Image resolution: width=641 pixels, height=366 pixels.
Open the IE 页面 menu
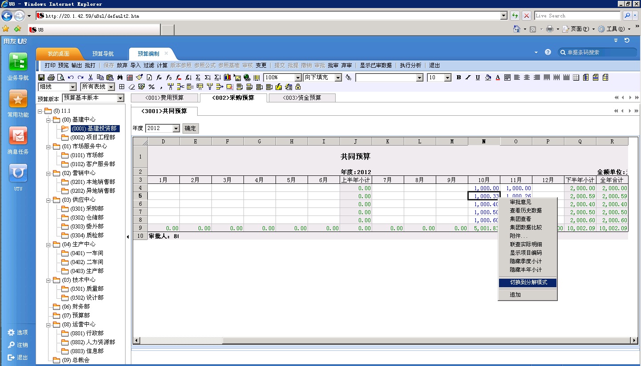(x=579, y=29)
